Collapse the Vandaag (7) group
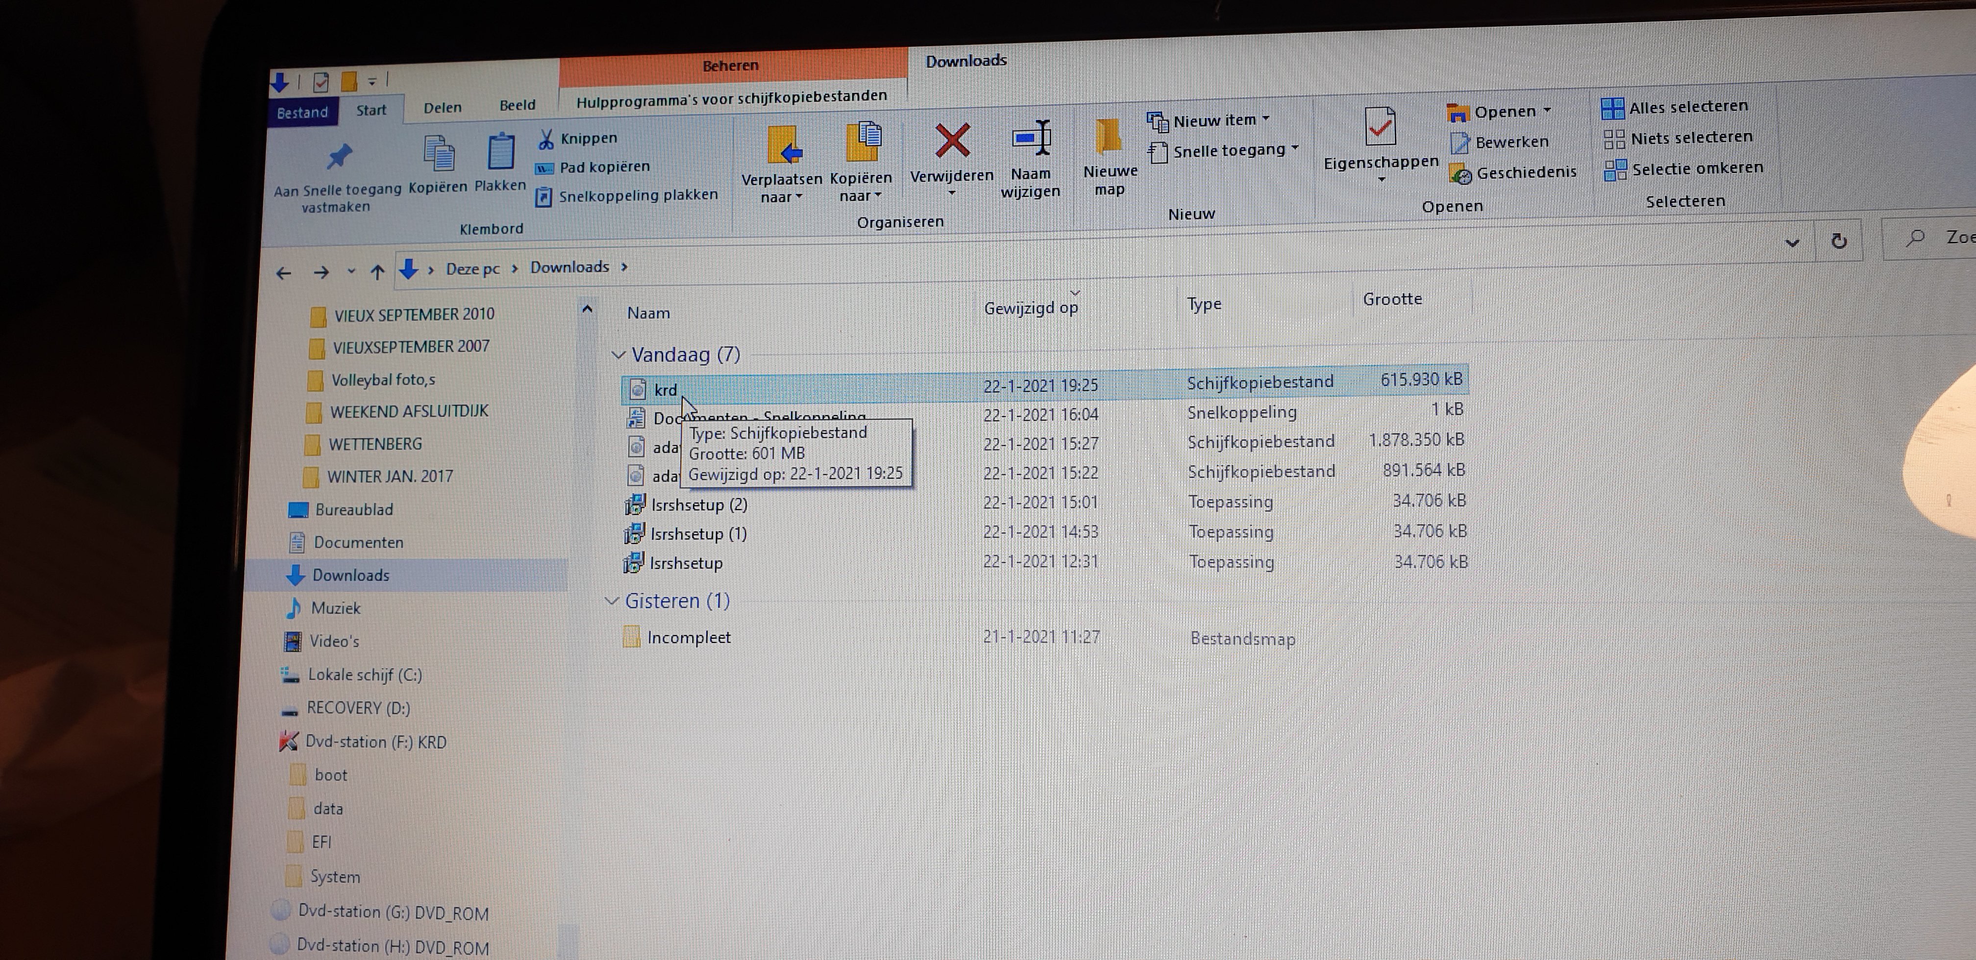1976x960 pixels. (618, 355)
